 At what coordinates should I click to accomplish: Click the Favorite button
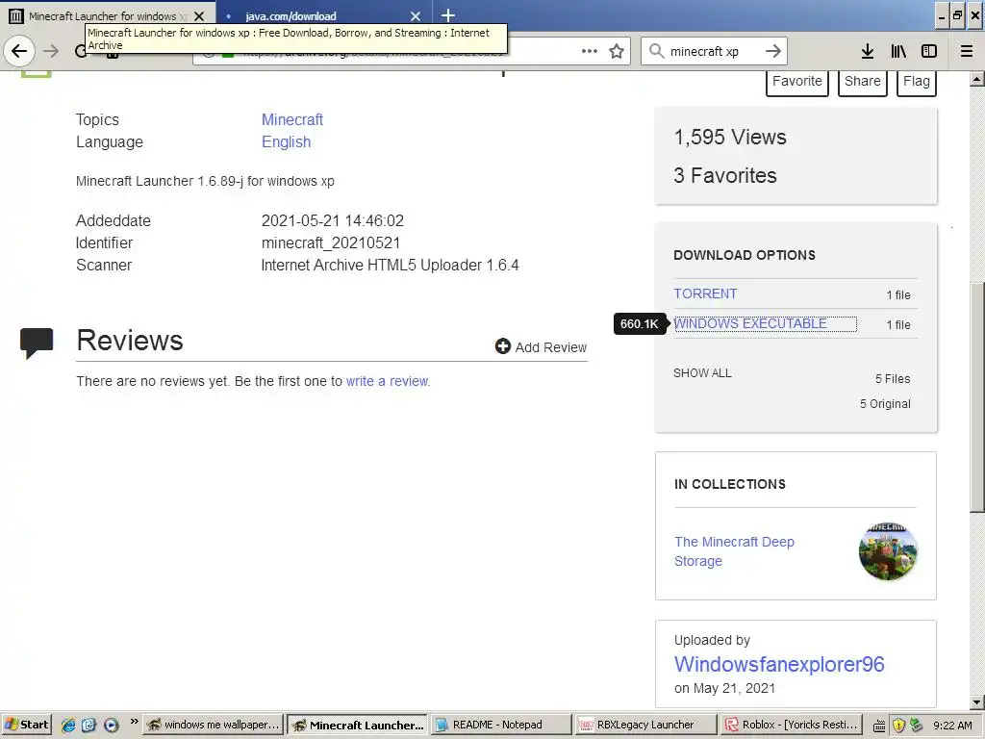[797, 82]
